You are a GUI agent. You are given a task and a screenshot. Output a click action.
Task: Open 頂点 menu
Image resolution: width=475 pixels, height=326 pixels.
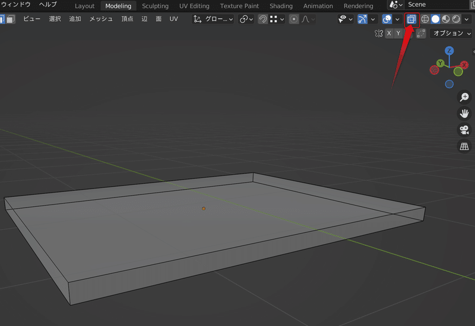127,19
